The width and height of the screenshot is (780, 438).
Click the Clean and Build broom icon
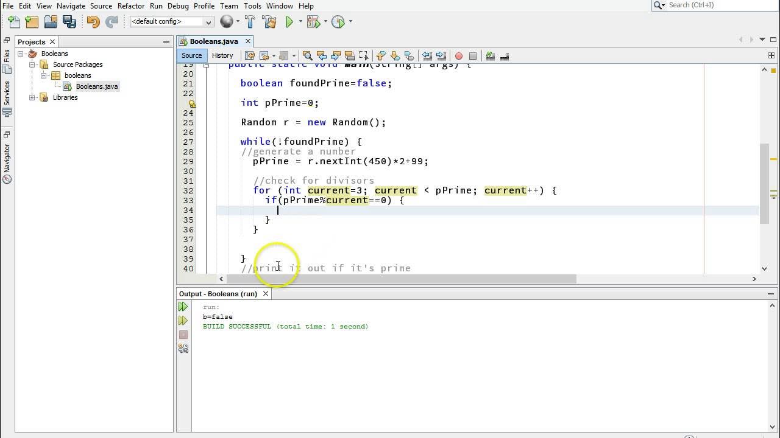click(269, 22)
